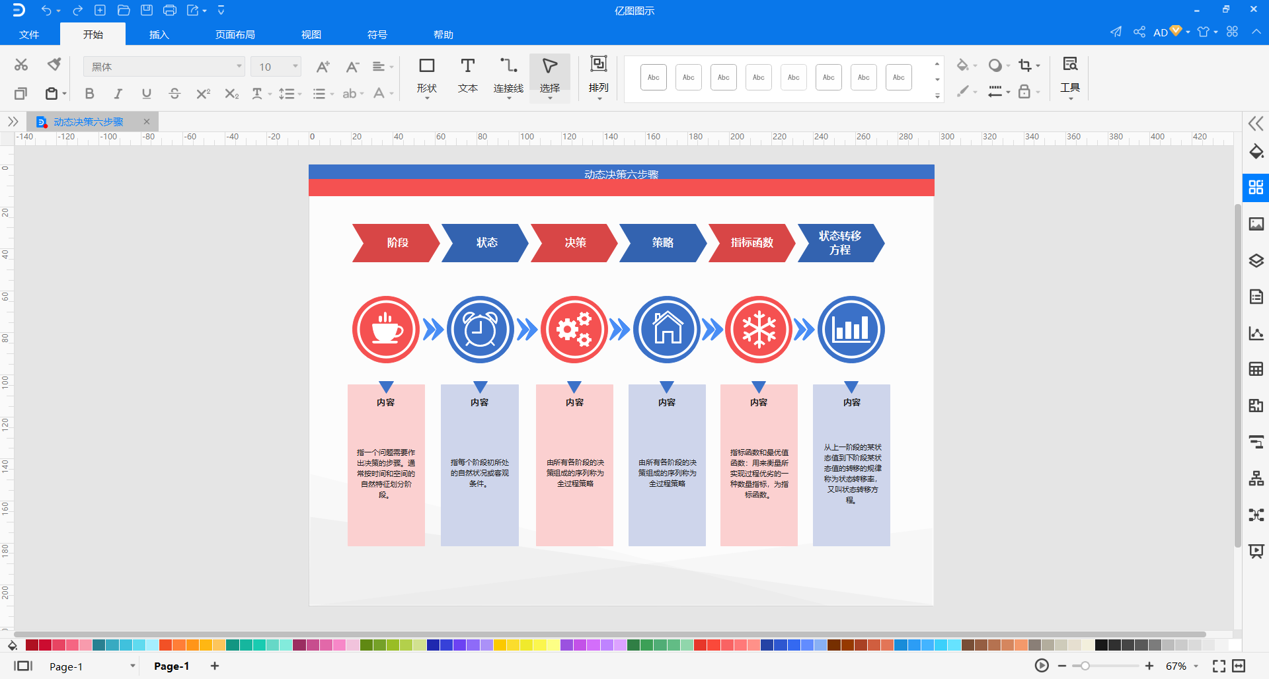
Task: Switch to the 插入 (Insert) tab
Action: tap(159, 34)
